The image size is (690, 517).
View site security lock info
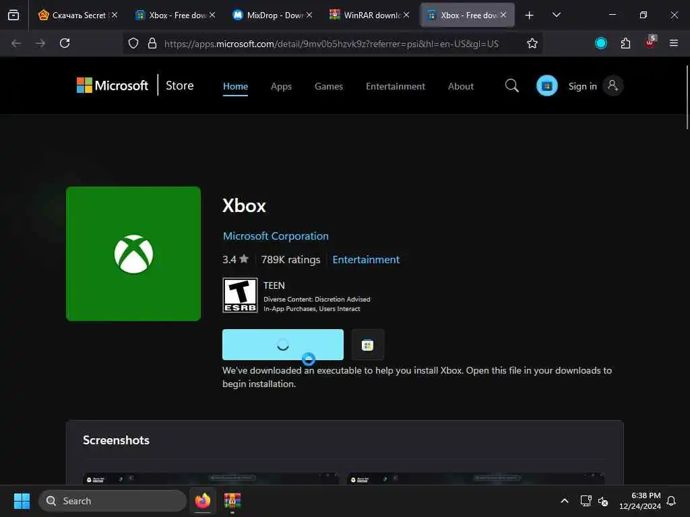(152, 43)
